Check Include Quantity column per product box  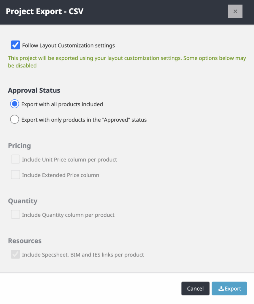click(15, 214)
